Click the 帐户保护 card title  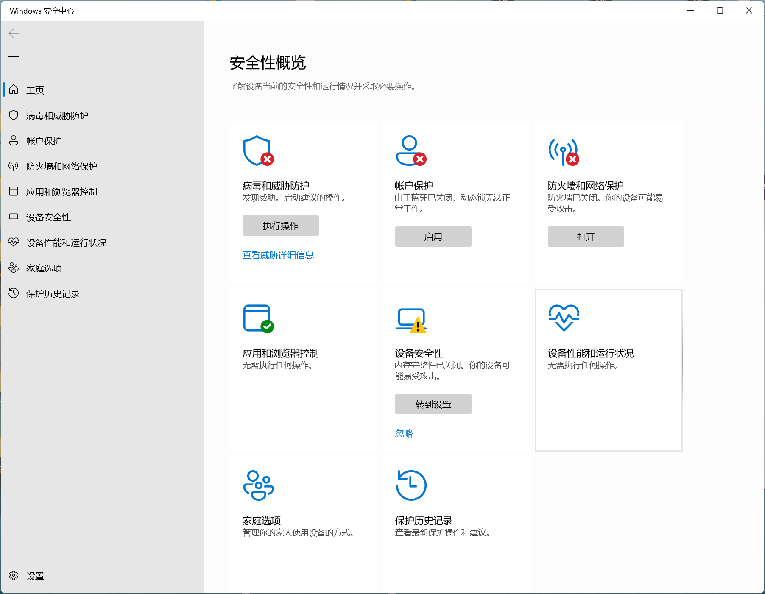(x=414, y=186)
